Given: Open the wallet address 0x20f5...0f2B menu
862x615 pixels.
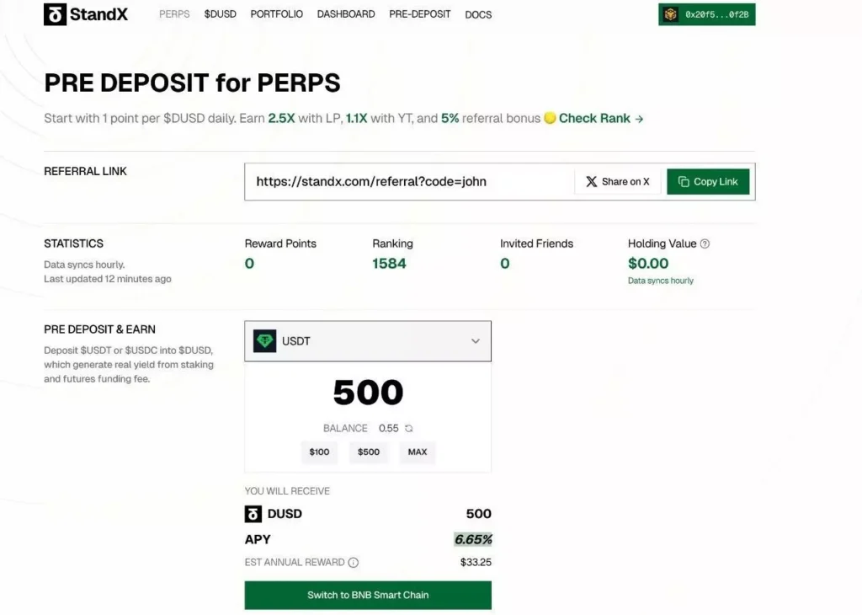Looking at the screenshot, I should (x=706, y=14).
